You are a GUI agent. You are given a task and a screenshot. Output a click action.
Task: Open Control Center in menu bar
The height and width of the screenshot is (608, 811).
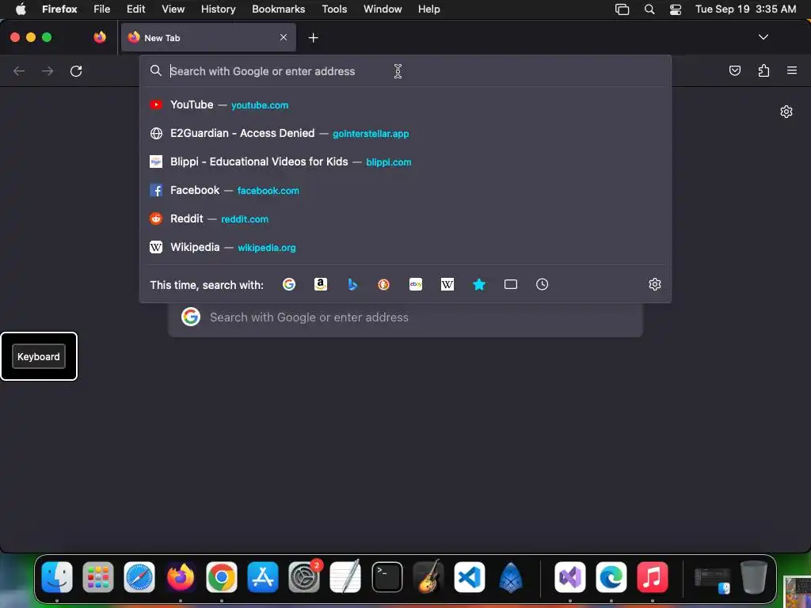[x=676, y=9]
